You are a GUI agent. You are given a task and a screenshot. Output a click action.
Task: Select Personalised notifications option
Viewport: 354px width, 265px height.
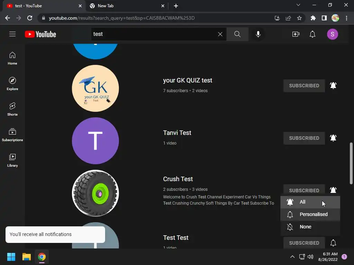tap(310, 215)
